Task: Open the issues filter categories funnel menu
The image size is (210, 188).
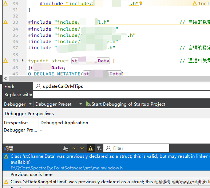Action: click(x=99, y=148)
